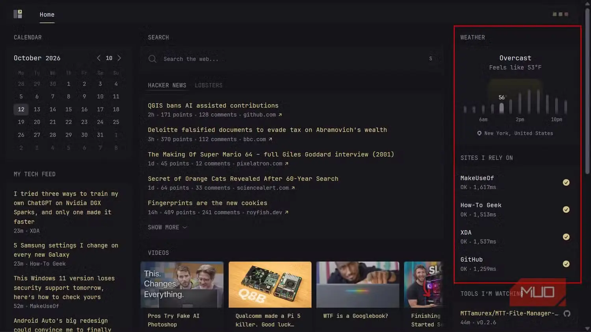Open the WTF is a Googlebook video
This screenshot has width=591, height=332.
[358, 285]
